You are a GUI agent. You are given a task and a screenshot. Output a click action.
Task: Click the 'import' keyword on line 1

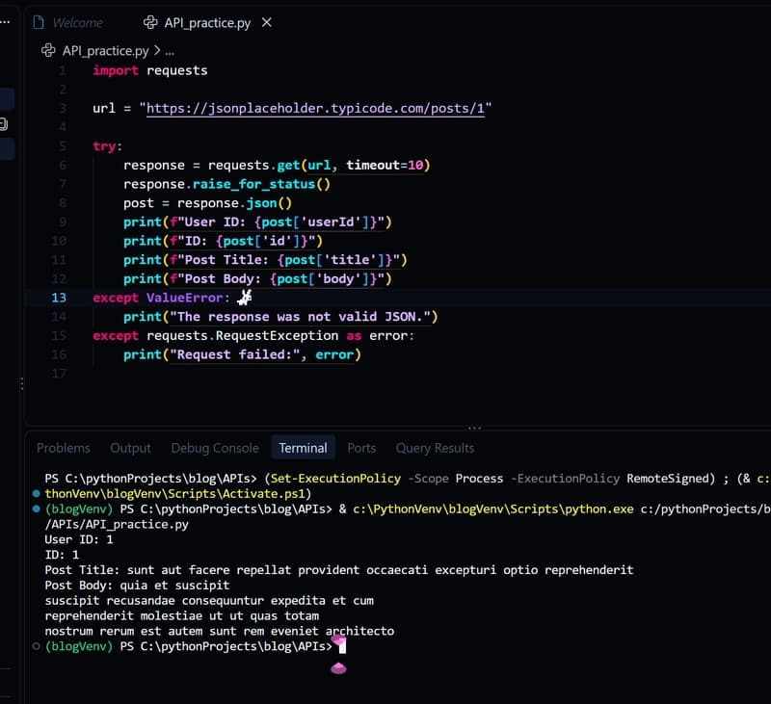(x=116, y=70)
